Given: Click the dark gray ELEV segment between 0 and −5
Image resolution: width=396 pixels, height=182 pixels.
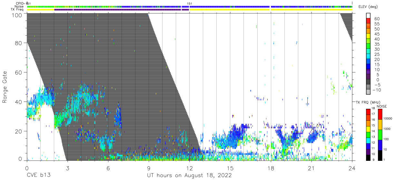Looking at the screenshot, I should [x=368, y=82].
